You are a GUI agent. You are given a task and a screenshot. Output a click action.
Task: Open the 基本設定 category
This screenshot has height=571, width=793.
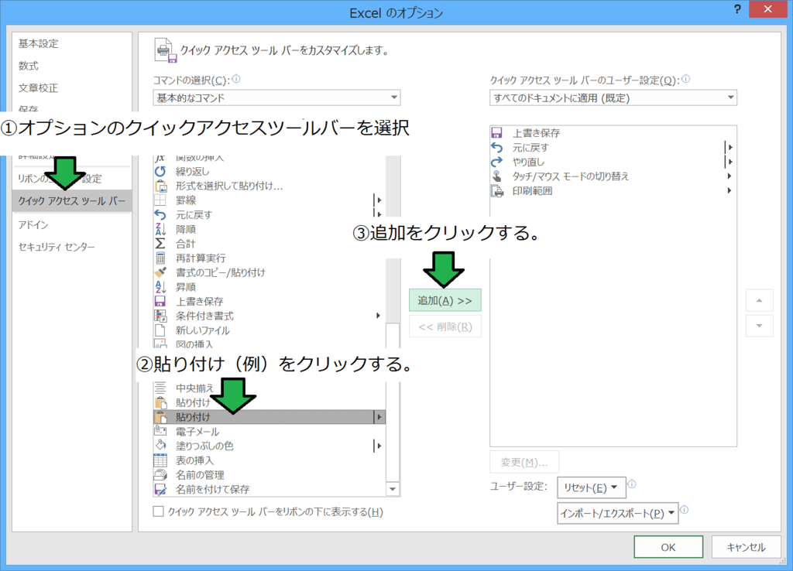(39, 43)
